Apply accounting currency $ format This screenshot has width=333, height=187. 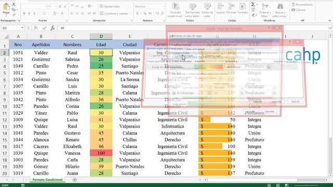click(x=137, y=14)
